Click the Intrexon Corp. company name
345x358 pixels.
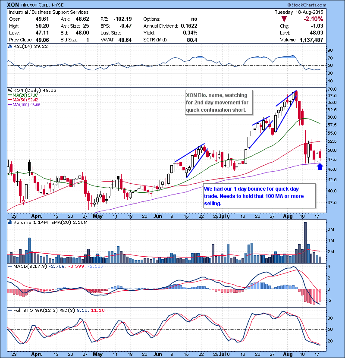tap(35, 5)
